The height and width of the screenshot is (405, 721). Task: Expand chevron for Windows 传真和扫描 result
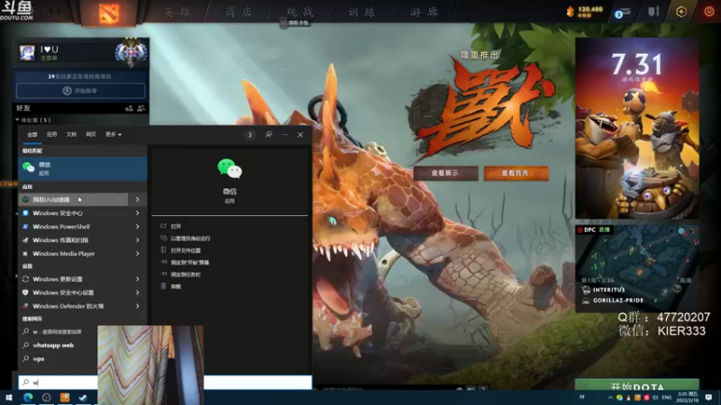137,239
